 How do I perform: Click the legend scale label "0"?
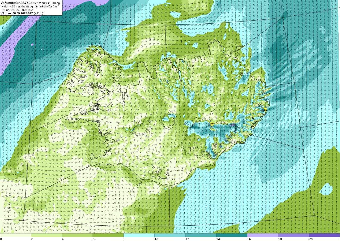tap(1, 239)
